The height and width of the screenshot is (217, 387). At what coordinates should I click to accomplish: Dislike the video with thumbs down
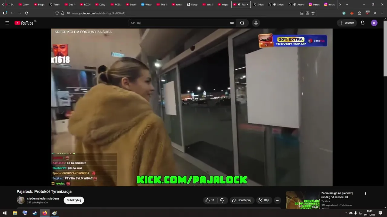pos(223,200)
